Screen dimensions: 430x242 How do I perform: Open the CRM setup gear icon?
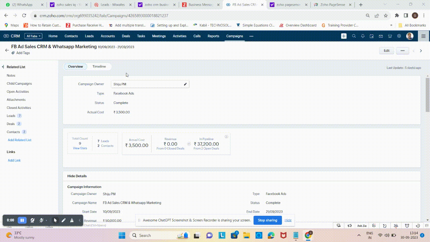click(399, 36)
